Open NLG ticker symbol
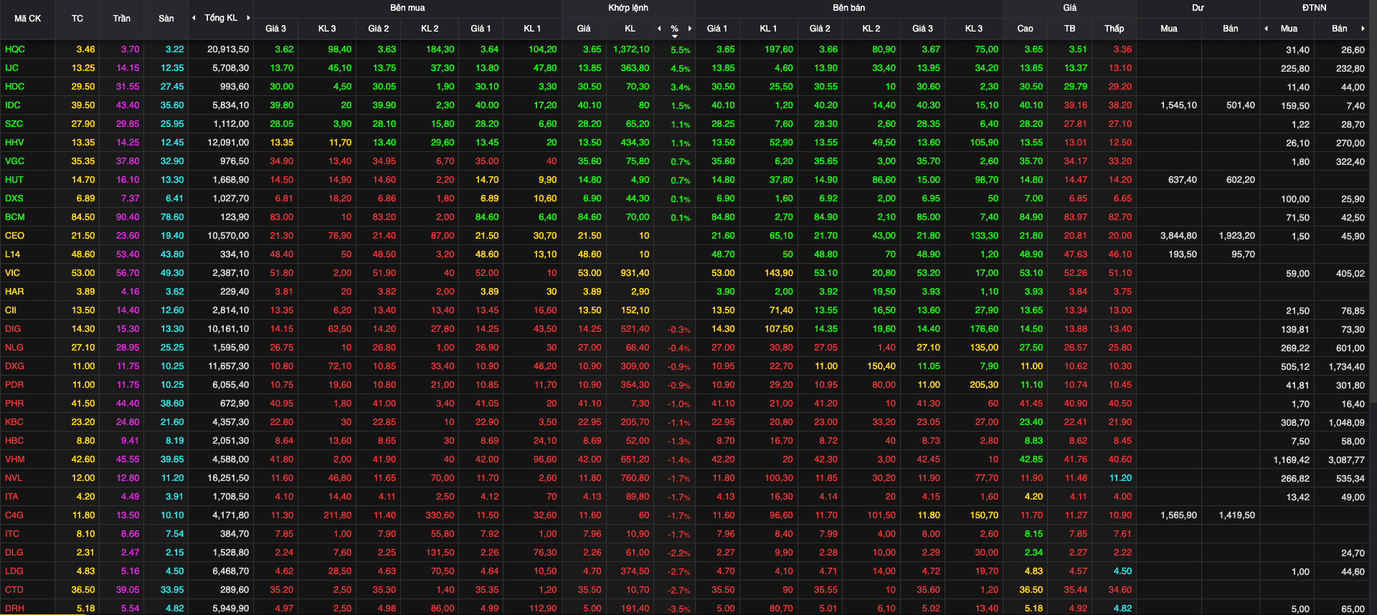This screenshot has height=615, width=1377. pyautogui.click(x=14, y=348)
